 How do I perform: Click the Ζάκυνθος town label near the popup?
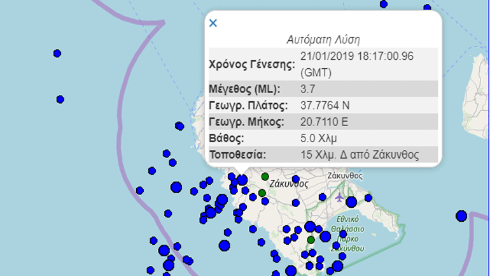tap(345, 176)
